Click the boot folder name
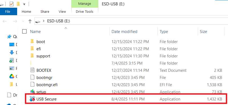The image size is (228, 105). [x=41, y=41]
